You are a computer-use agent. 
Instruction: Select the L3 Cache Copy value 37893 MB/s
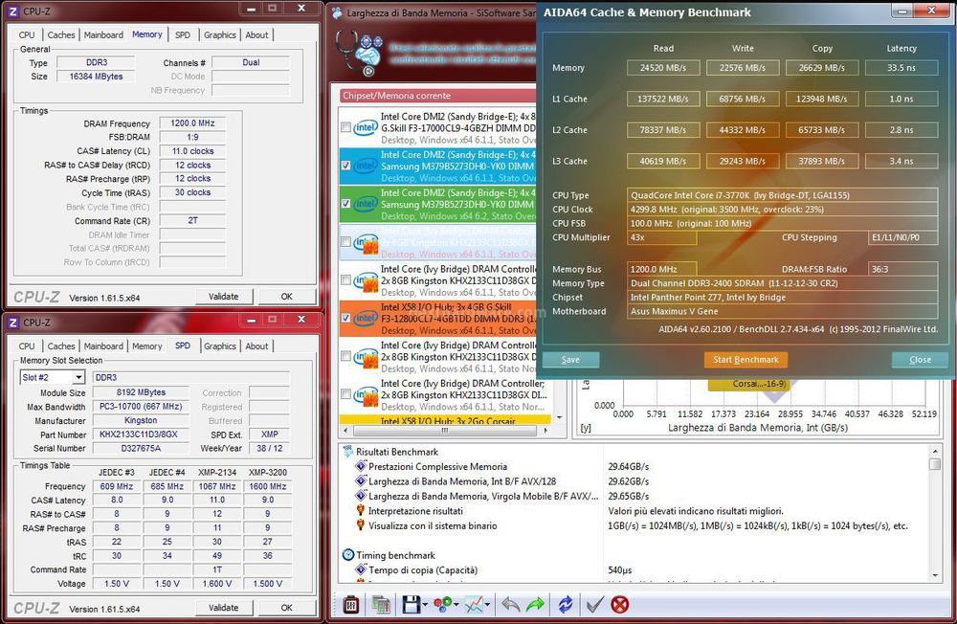click(x=821, y=161)
